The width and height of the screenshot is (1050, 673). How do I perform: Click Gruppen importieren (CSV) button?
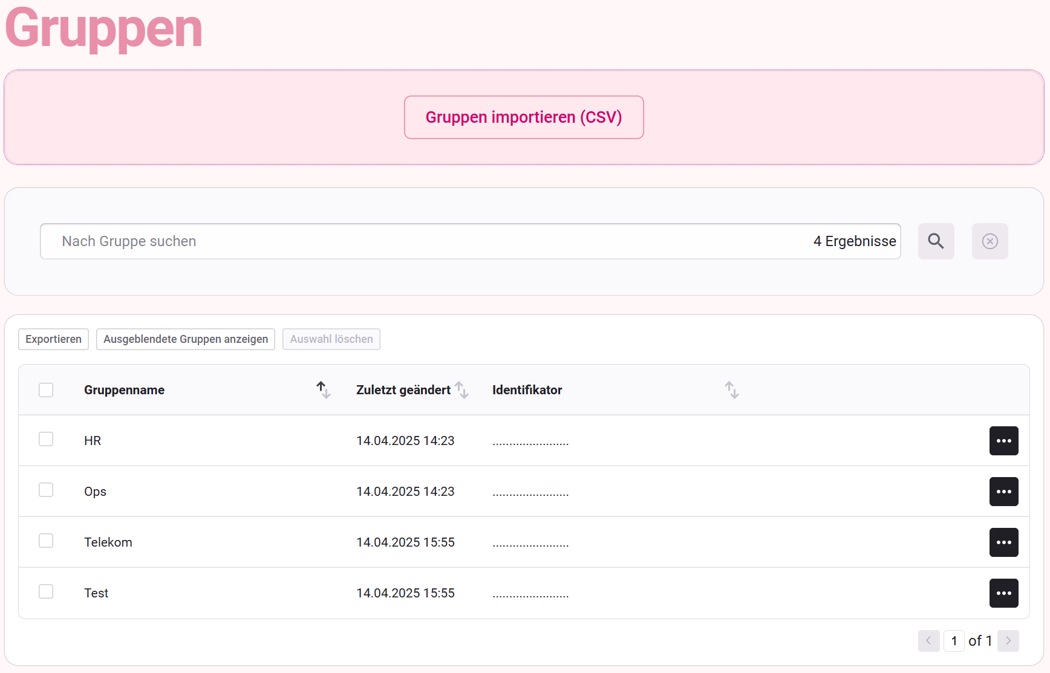coord(524,117)
